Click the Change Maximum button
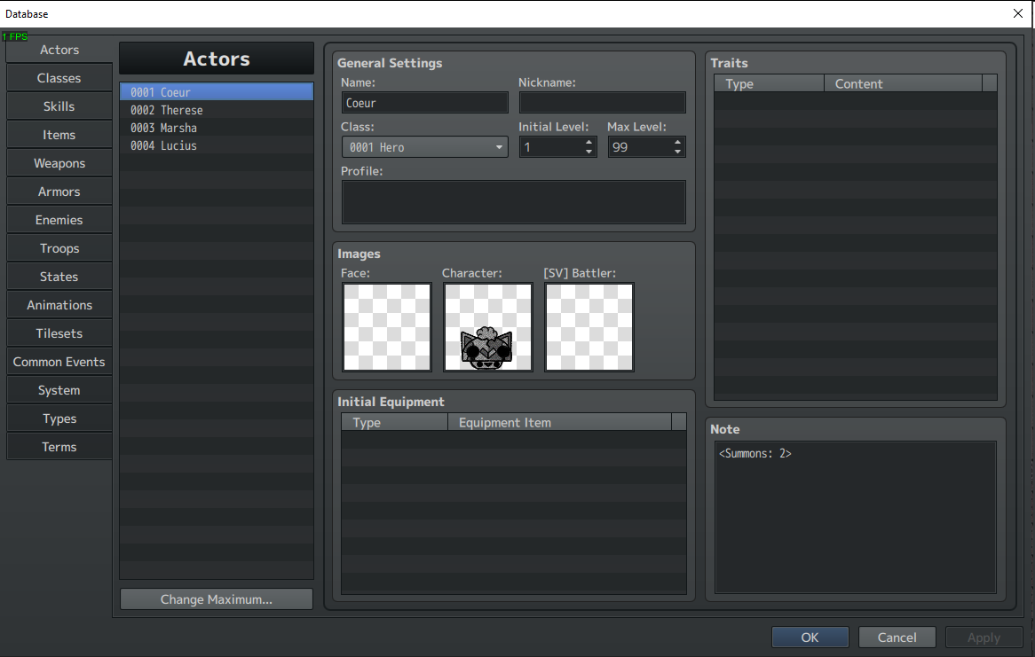The height and width of the screenshot is (657, 1035). tap(217, 599)
